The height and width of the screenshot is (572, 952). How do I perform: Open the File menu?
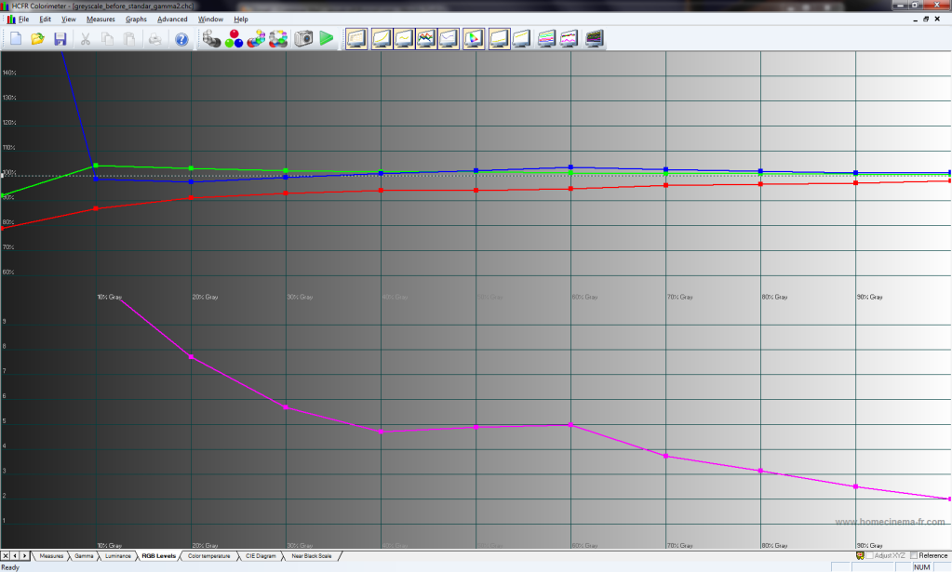[x=23, y=20]
